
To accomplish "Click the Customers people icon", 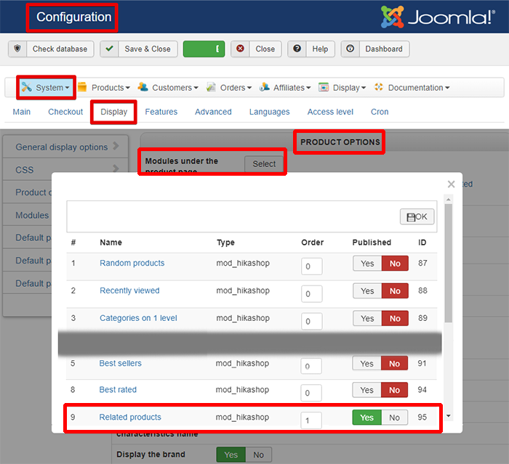I will [143, 87].
